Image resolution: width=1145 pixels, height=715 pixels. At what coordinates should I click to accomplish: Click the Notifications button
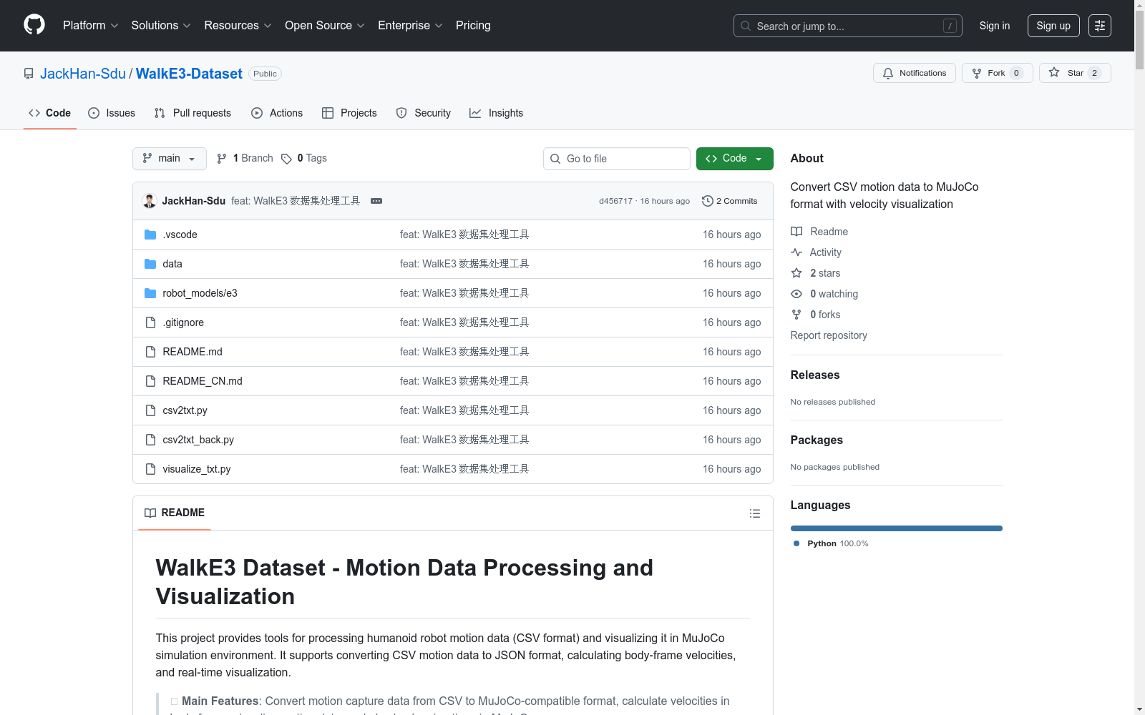(x=915, y=73)
